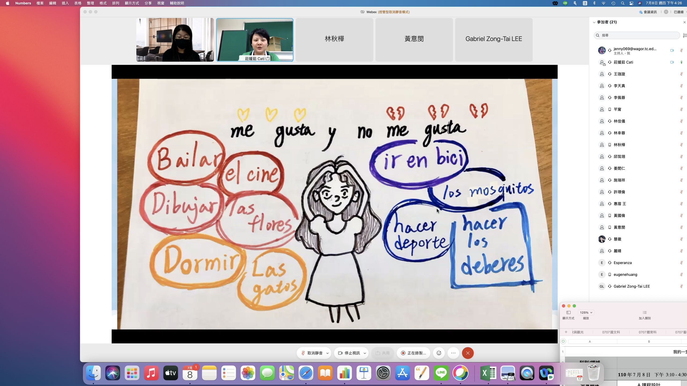Toggle 正在錄製 recording button

coord(413,353)
